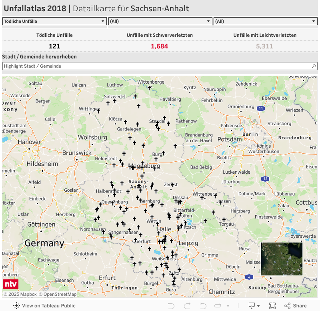The width and height of the screenshot is (320, 311).
Task: Select the 1,684 Schwerverletzten value
Action: click(159, 46)
